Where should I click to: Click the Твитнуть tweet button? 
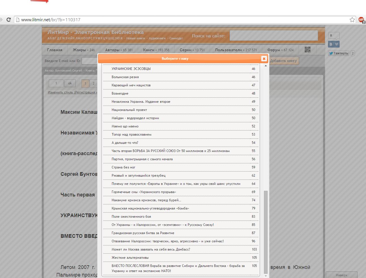pos(339,53)
